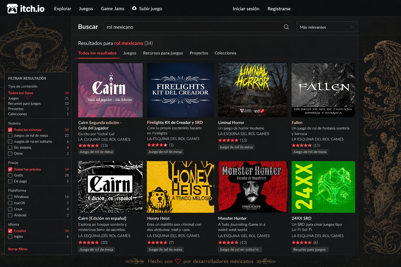
Task: Open the Honey Heist title link
Action: [x=158, y=218]
